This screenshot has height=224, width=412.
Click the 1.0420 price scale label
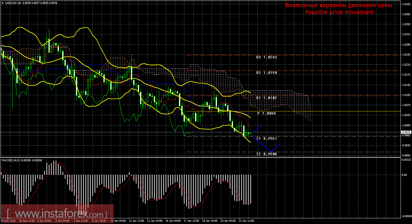pos(406,4)
